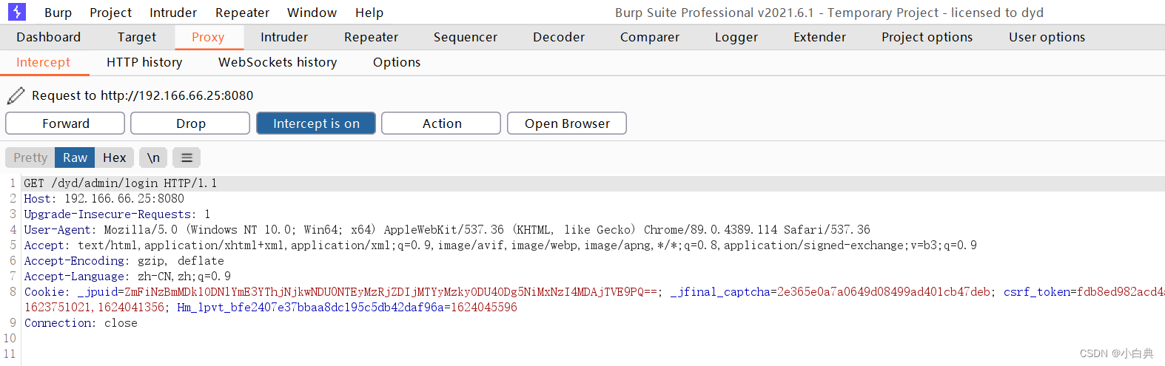The width and height of the screenshot is (1165, 366).
Task: Click the Accept header line with text/html
Action: (x=500, y=245)
